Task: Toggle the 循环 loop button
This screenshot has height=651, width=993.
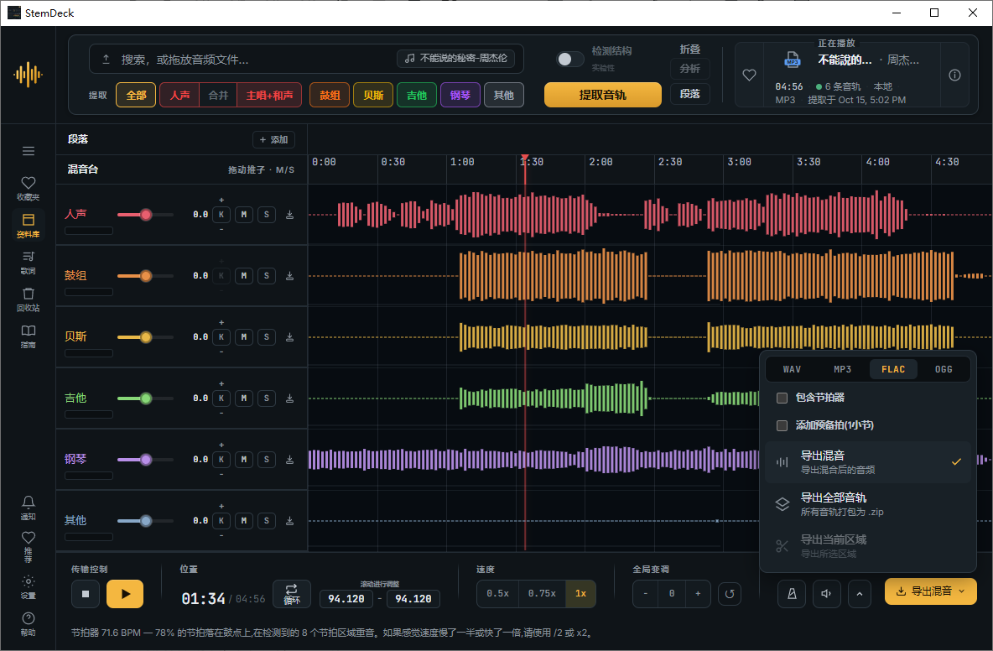Action: point(291,593)
